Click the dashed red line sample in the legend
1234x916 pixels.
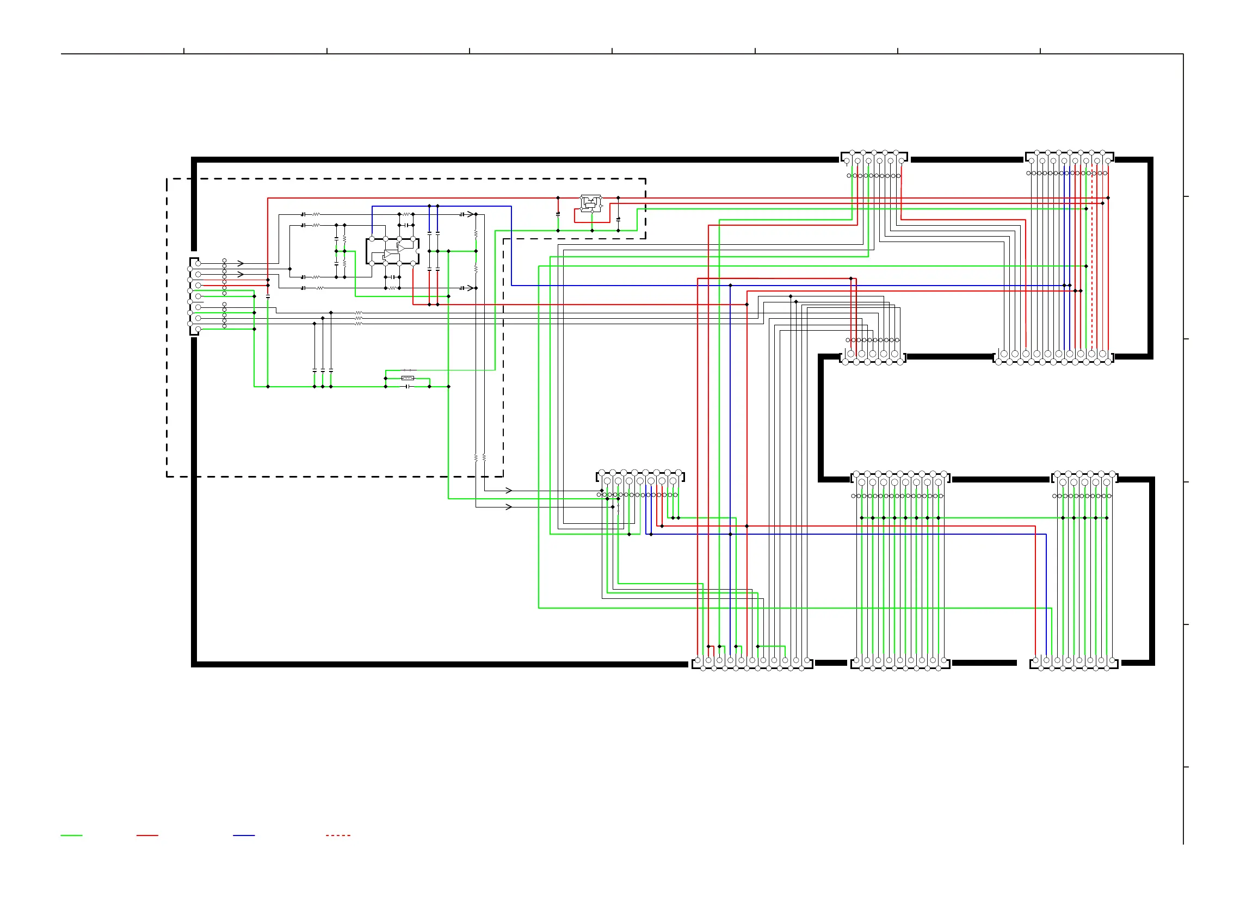(338, 835)
